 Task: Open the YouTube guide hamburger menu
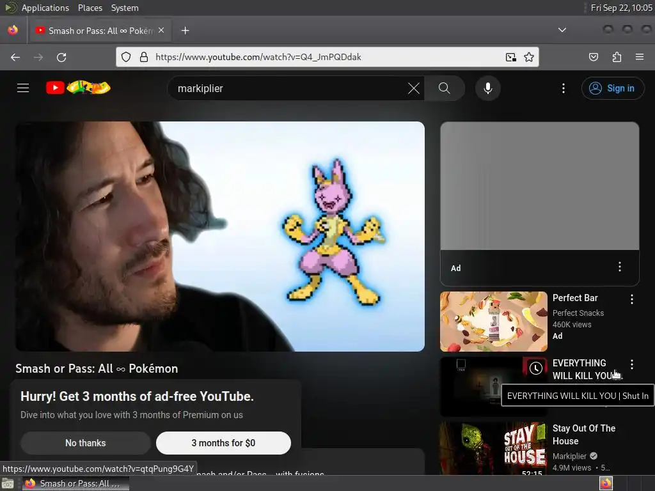[23, 88]
